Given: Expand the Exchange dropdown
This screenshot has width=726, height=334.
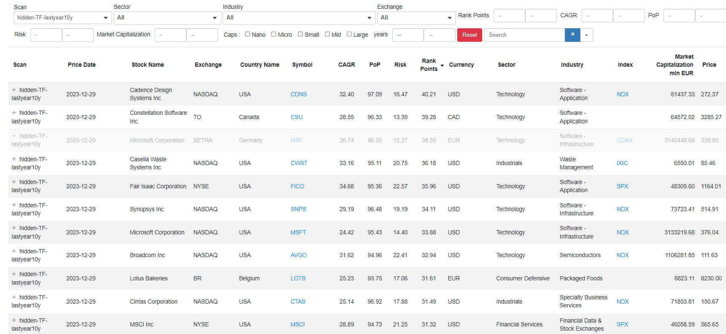Looking at the screenshot, I should [416, 18].
